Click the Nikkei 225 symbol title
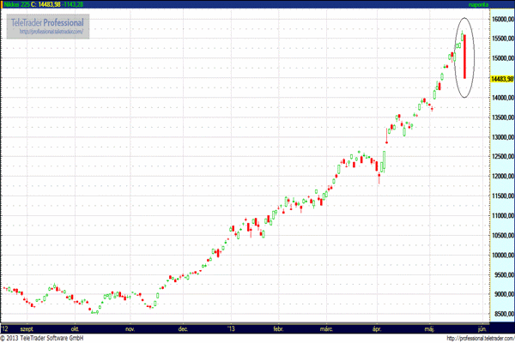The width and height of the screenshot is (515, 343). click(15, 6)
